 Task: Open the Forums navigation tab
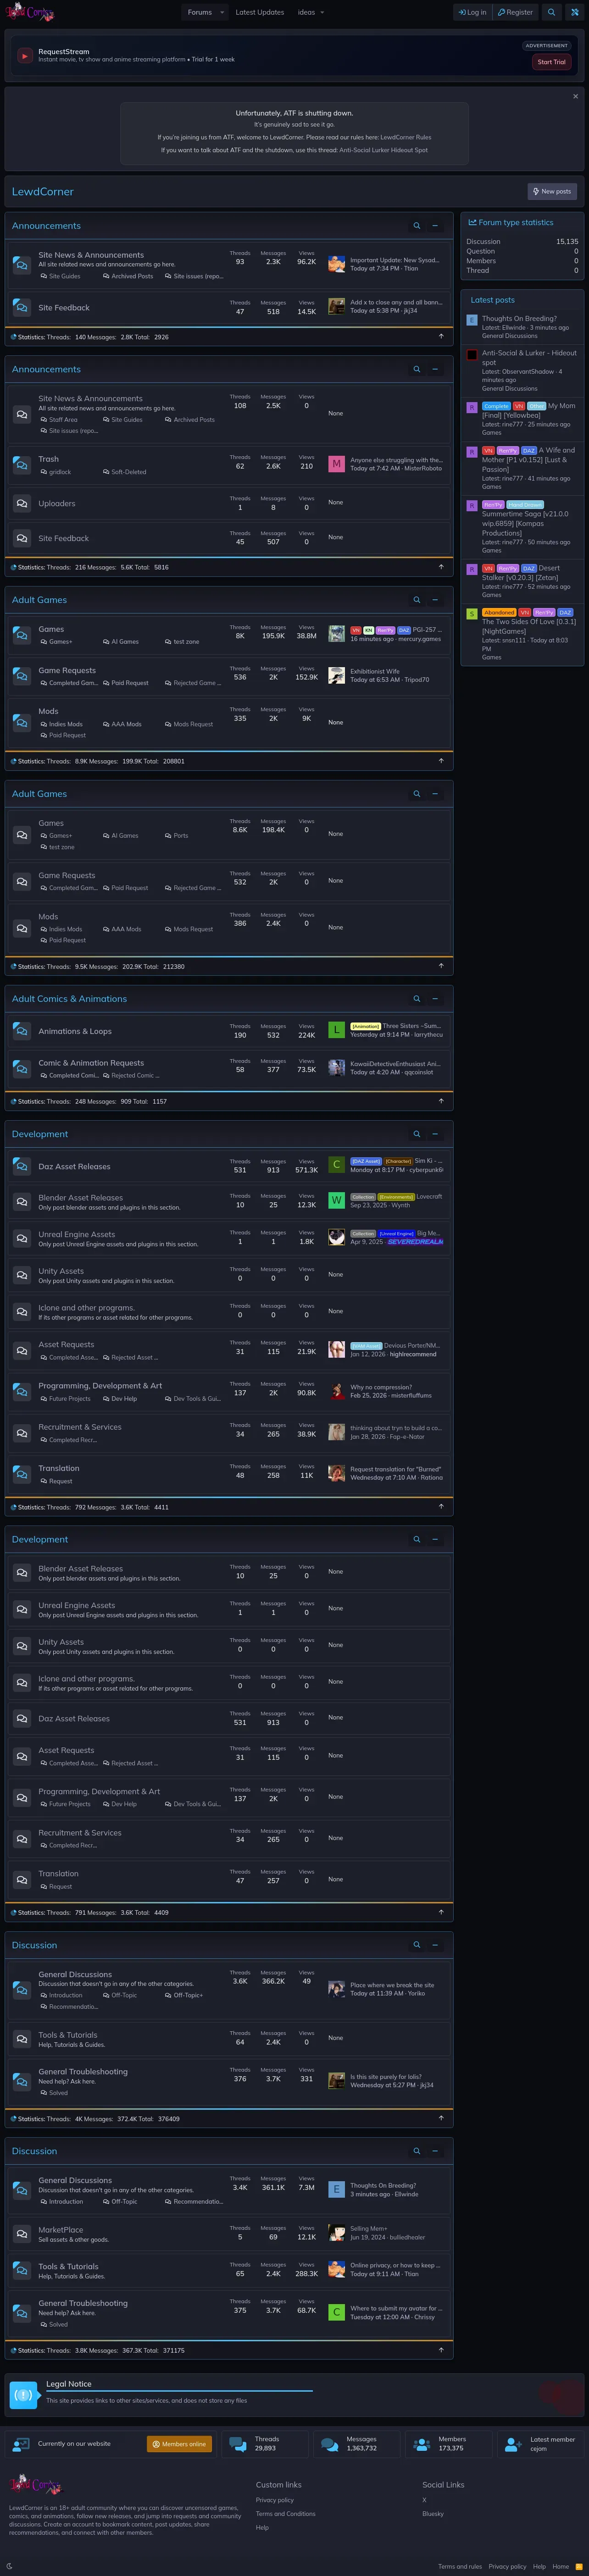point(199,12)
